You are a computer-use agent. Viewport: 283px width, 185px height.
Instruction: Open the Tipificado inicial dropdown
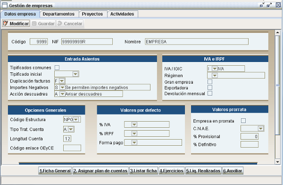click(75, 74)
